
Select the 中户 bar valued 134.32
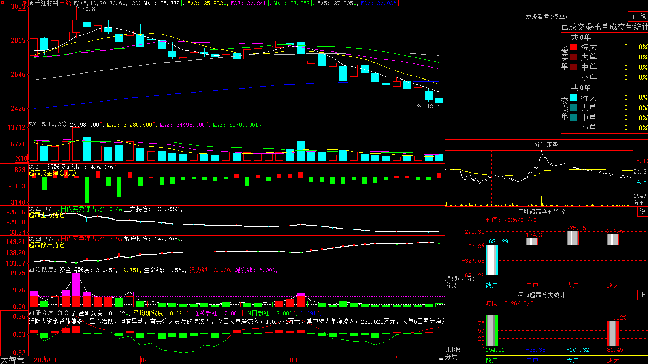tap(532, 241)
